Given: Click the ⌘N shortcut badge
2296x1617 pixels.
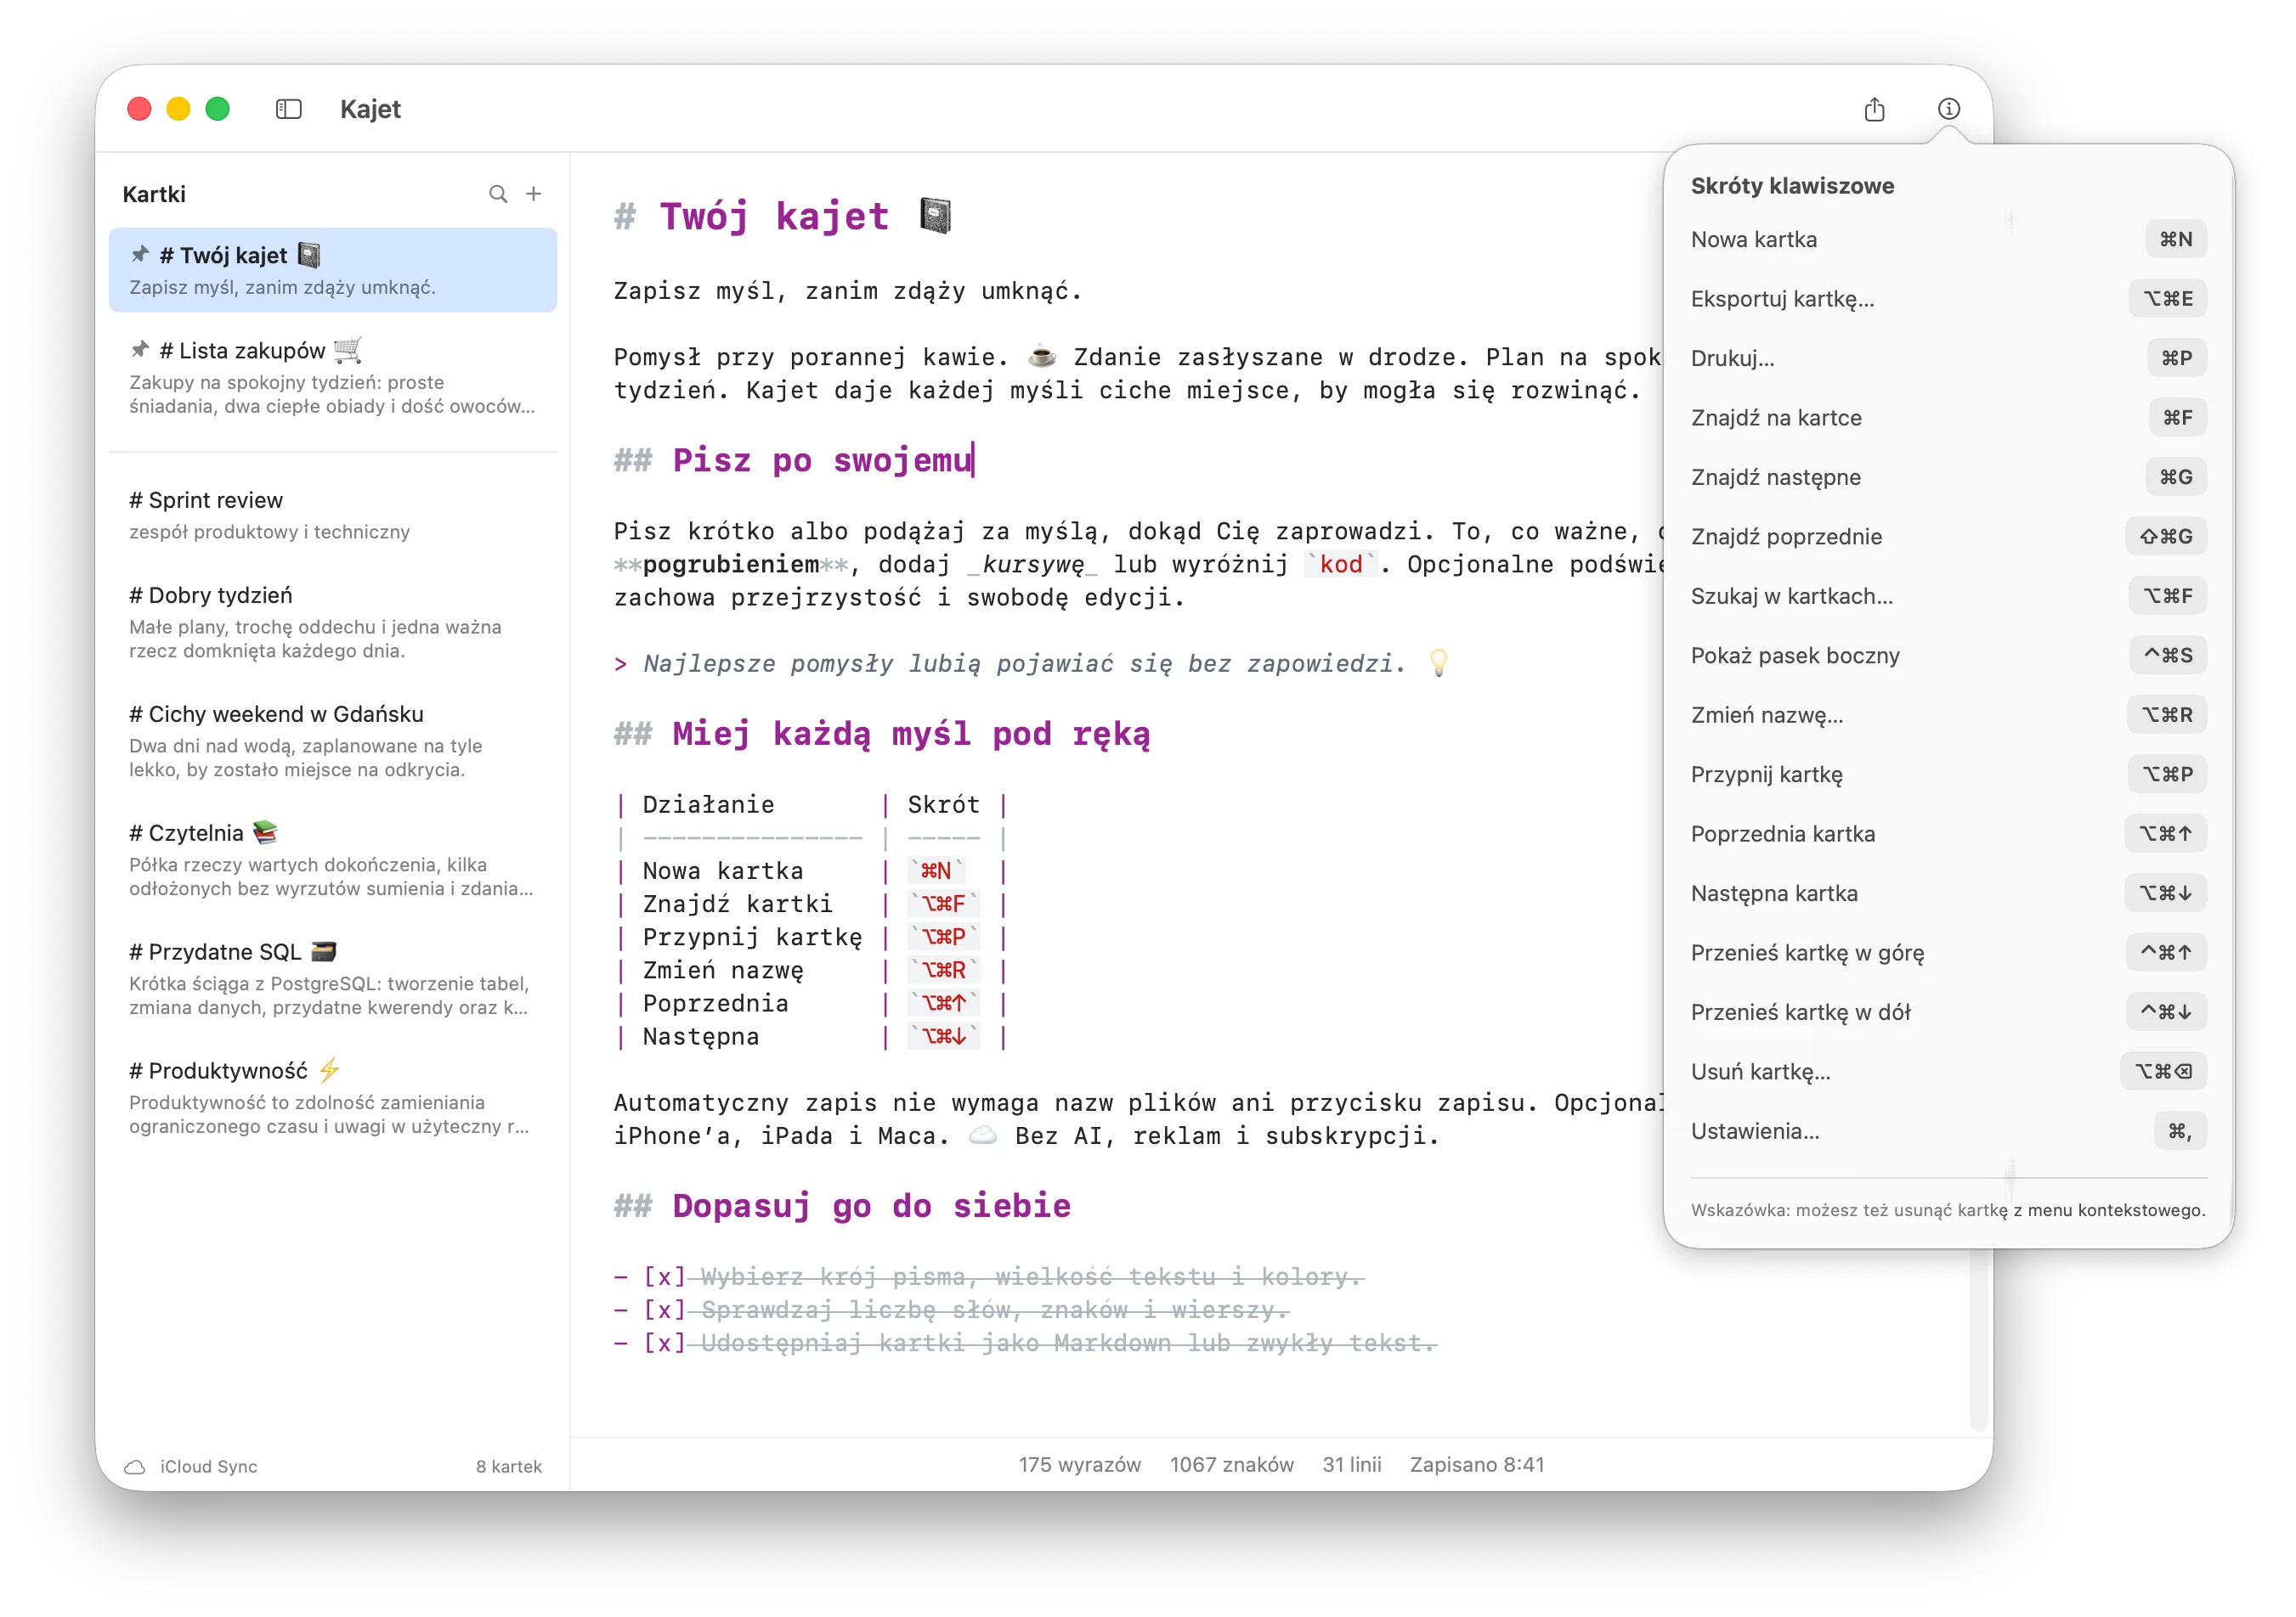Looking at the screenshot, I should click(x=2175, y=239).
